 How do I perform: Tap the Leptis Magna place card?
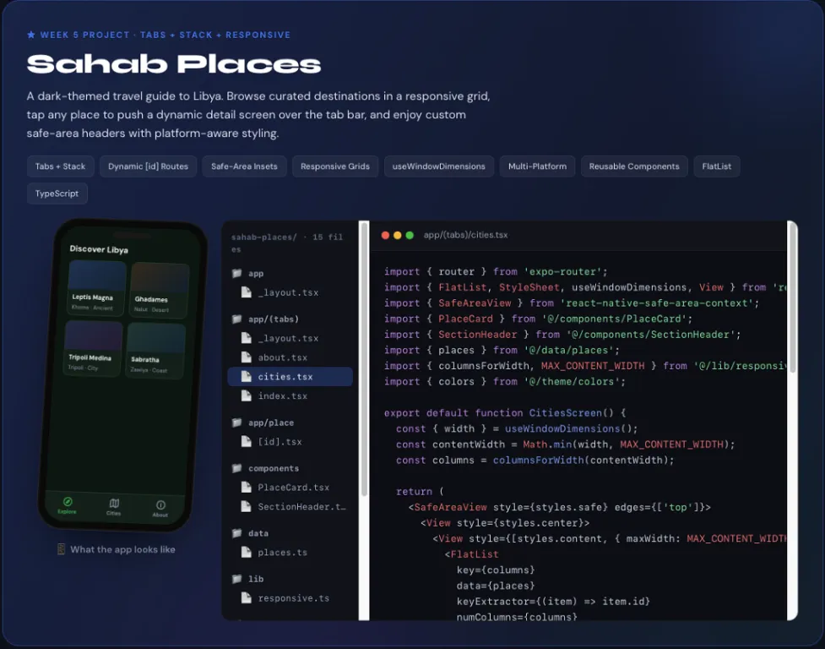[97, 288]
